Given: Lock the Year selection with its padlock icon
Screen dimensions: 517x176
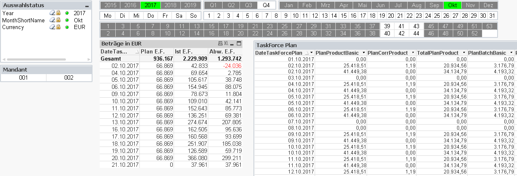Looking at the screenshot, I should point(58,13).
